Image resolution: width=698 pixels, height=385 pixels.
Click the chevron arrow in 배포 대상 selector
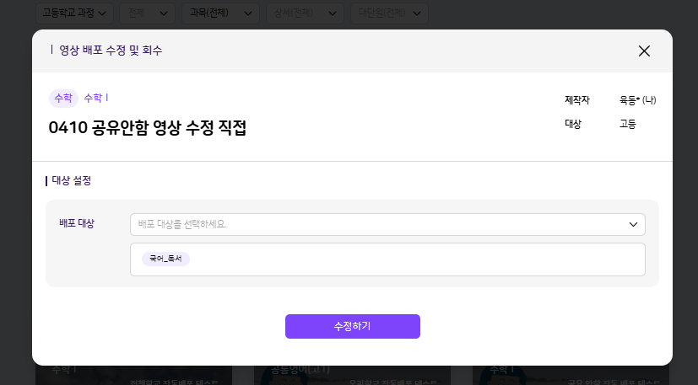tap(633, 224)
